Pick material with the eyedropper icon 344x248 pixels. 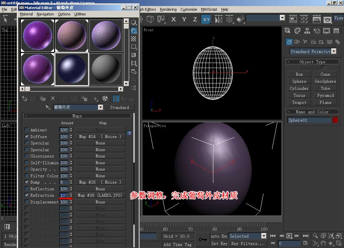click(x=48, y=107)
